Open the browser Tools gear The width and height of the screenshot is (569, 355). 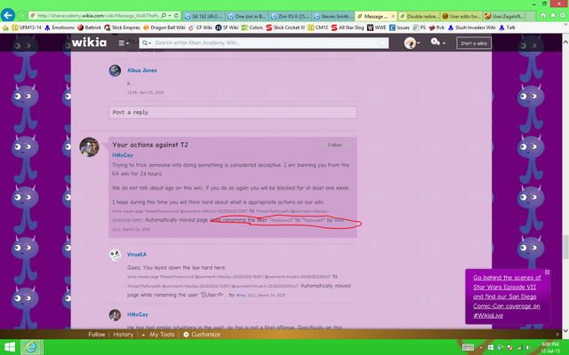click(563, 16)
